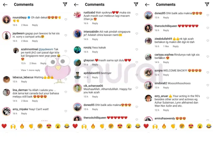Image resolution: width=213 pixels, height=142 pixels.
Task: Open the sznjns username profile
Action: pyautogui.click(x=159, y=71)
